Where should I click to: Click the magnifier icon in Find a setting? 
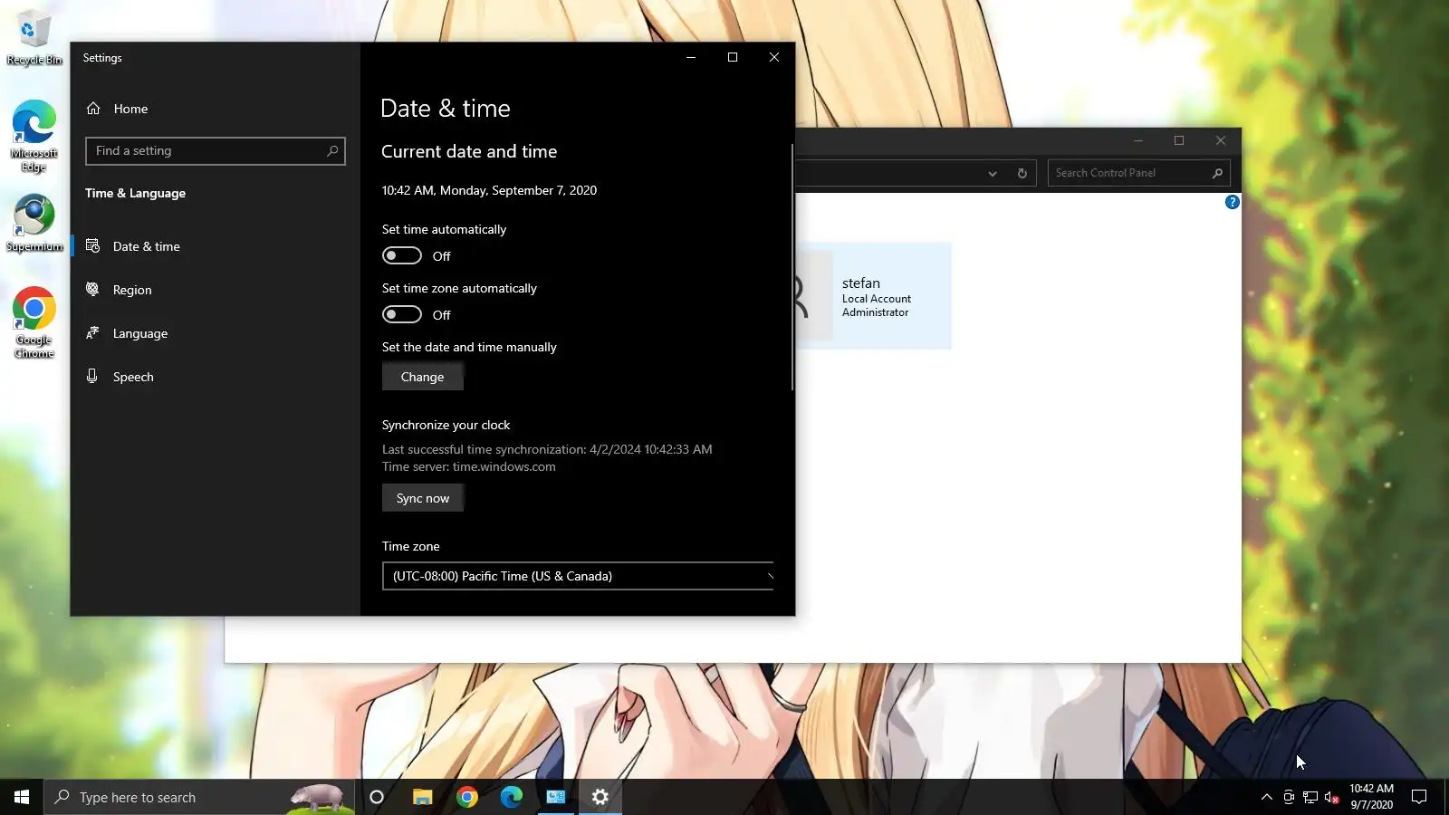[x=332, y=150]
